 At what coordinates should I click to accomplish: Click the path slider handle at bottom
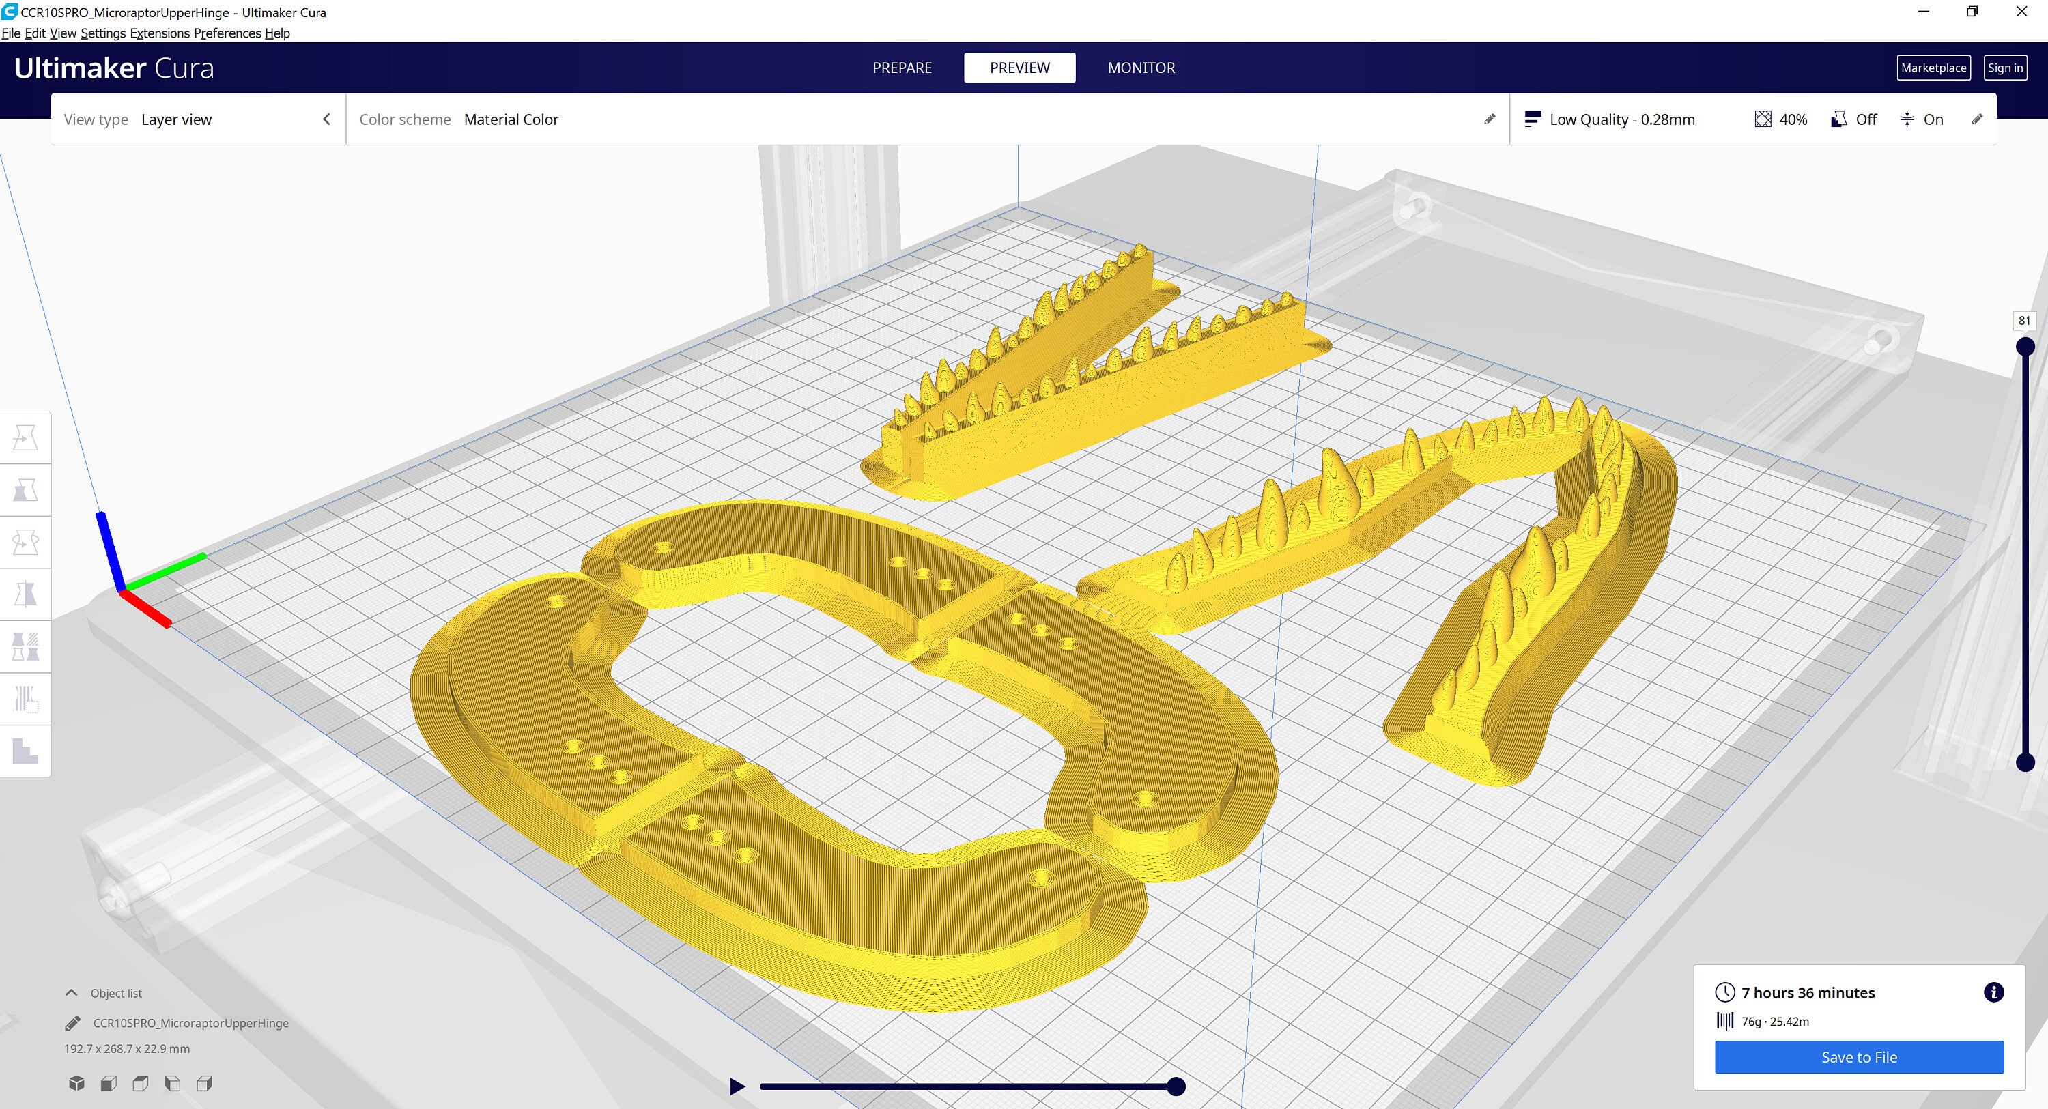(x=1176, y=1086)
